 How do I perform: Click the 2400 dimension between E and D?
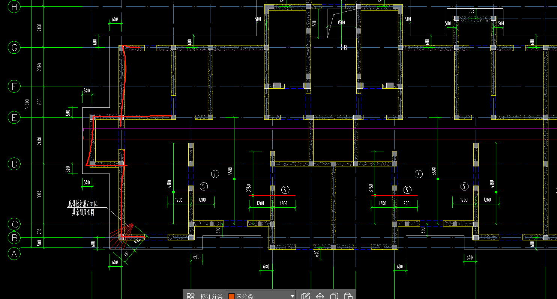pos(39,141)
